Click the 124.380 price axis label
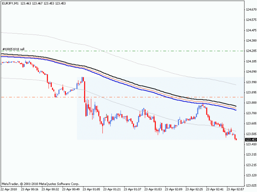Viewport: 257px width, 192px height. [x=251, y=41]
